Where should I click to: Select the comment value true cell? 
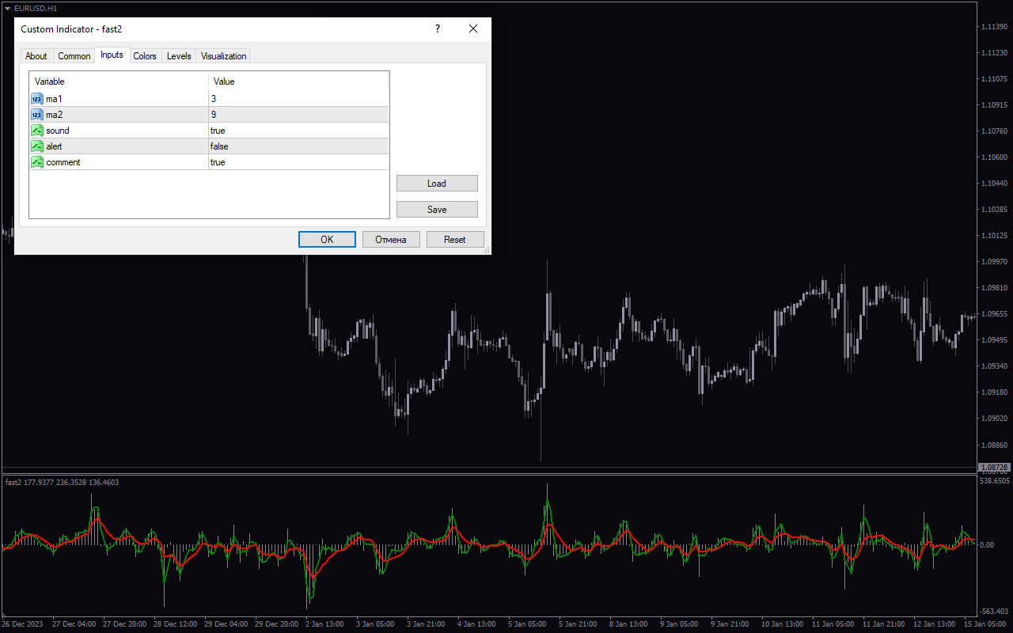[x=299, y=162]
